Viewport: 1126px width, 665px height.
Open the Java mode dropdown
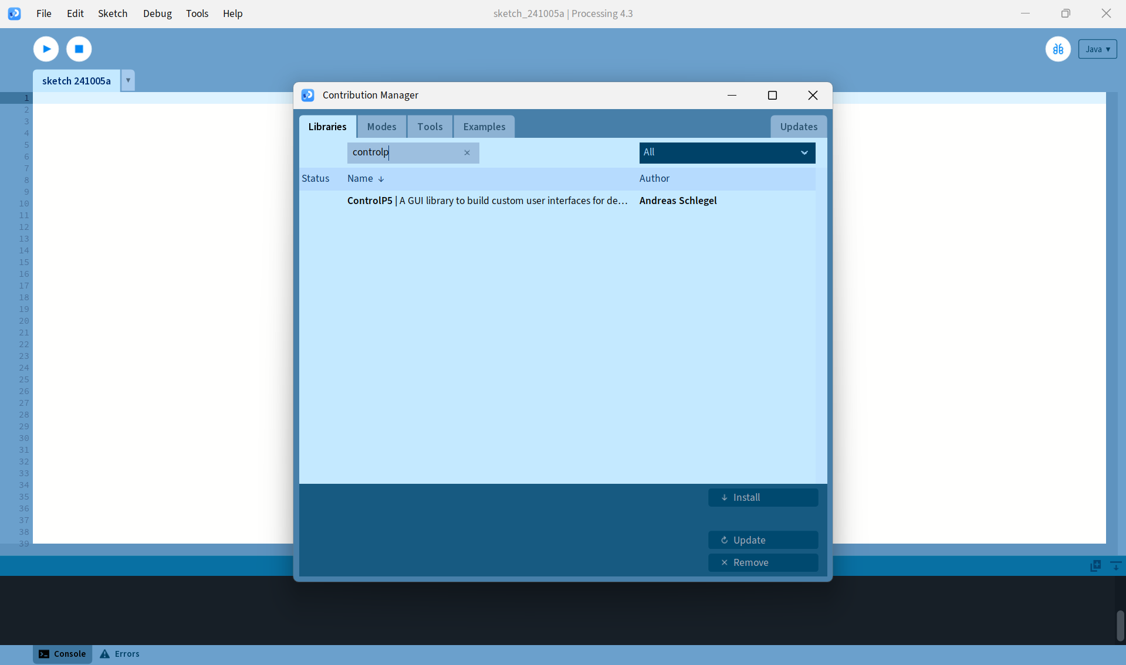click(x=1097, y=49)
